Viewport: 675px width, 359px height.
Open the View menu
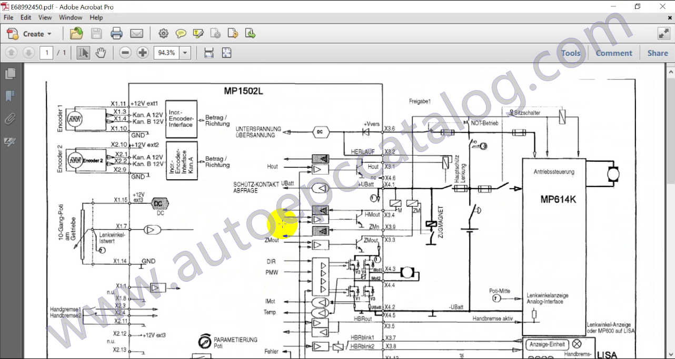(45, 17)
